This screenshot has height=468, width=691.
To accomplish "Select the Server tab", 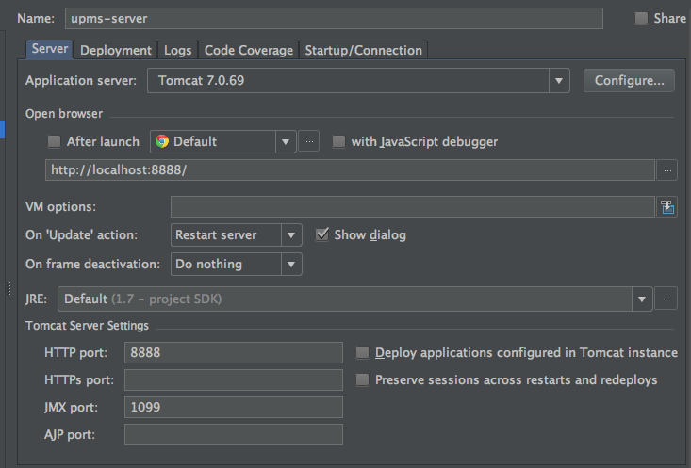I will coord(49,48).
